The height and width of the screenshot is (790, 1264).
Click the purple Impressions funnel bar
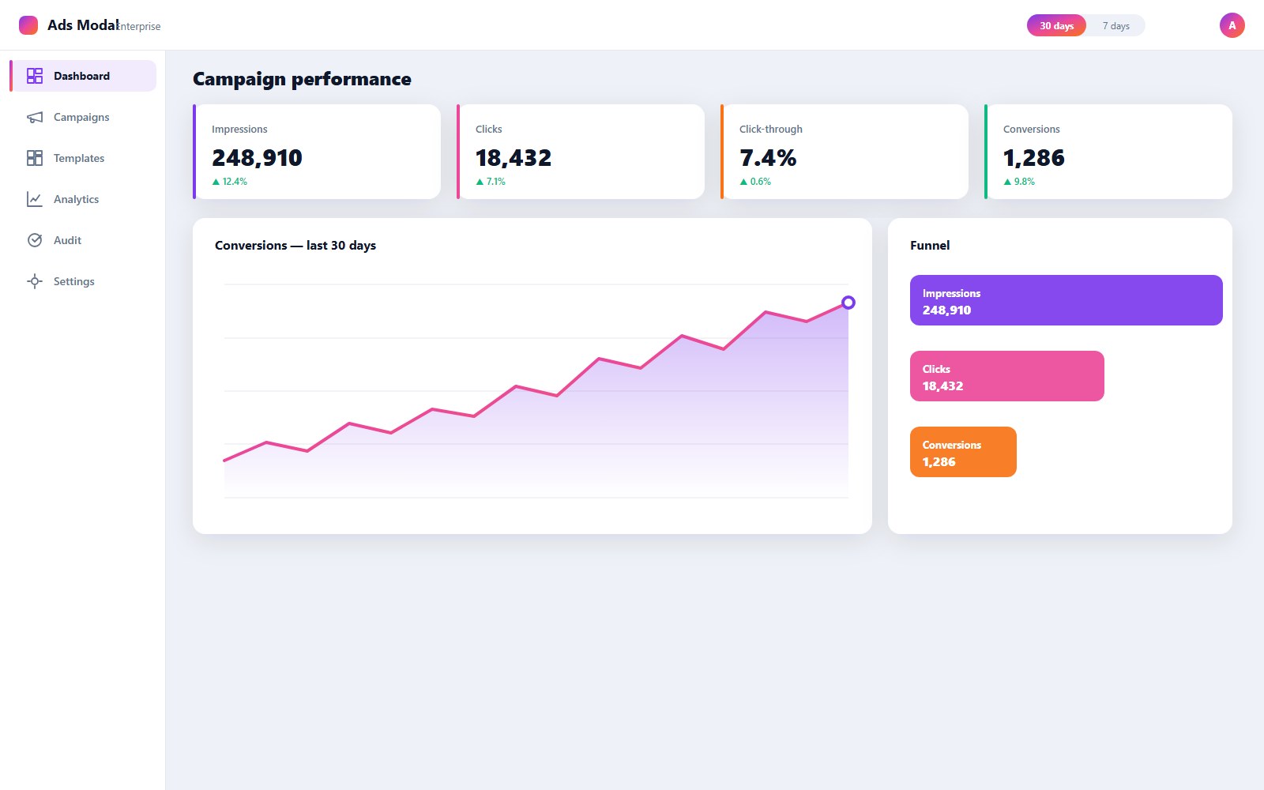click(1066, 300)
